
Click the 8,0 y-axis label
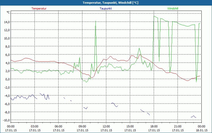(x=7, y=47)
